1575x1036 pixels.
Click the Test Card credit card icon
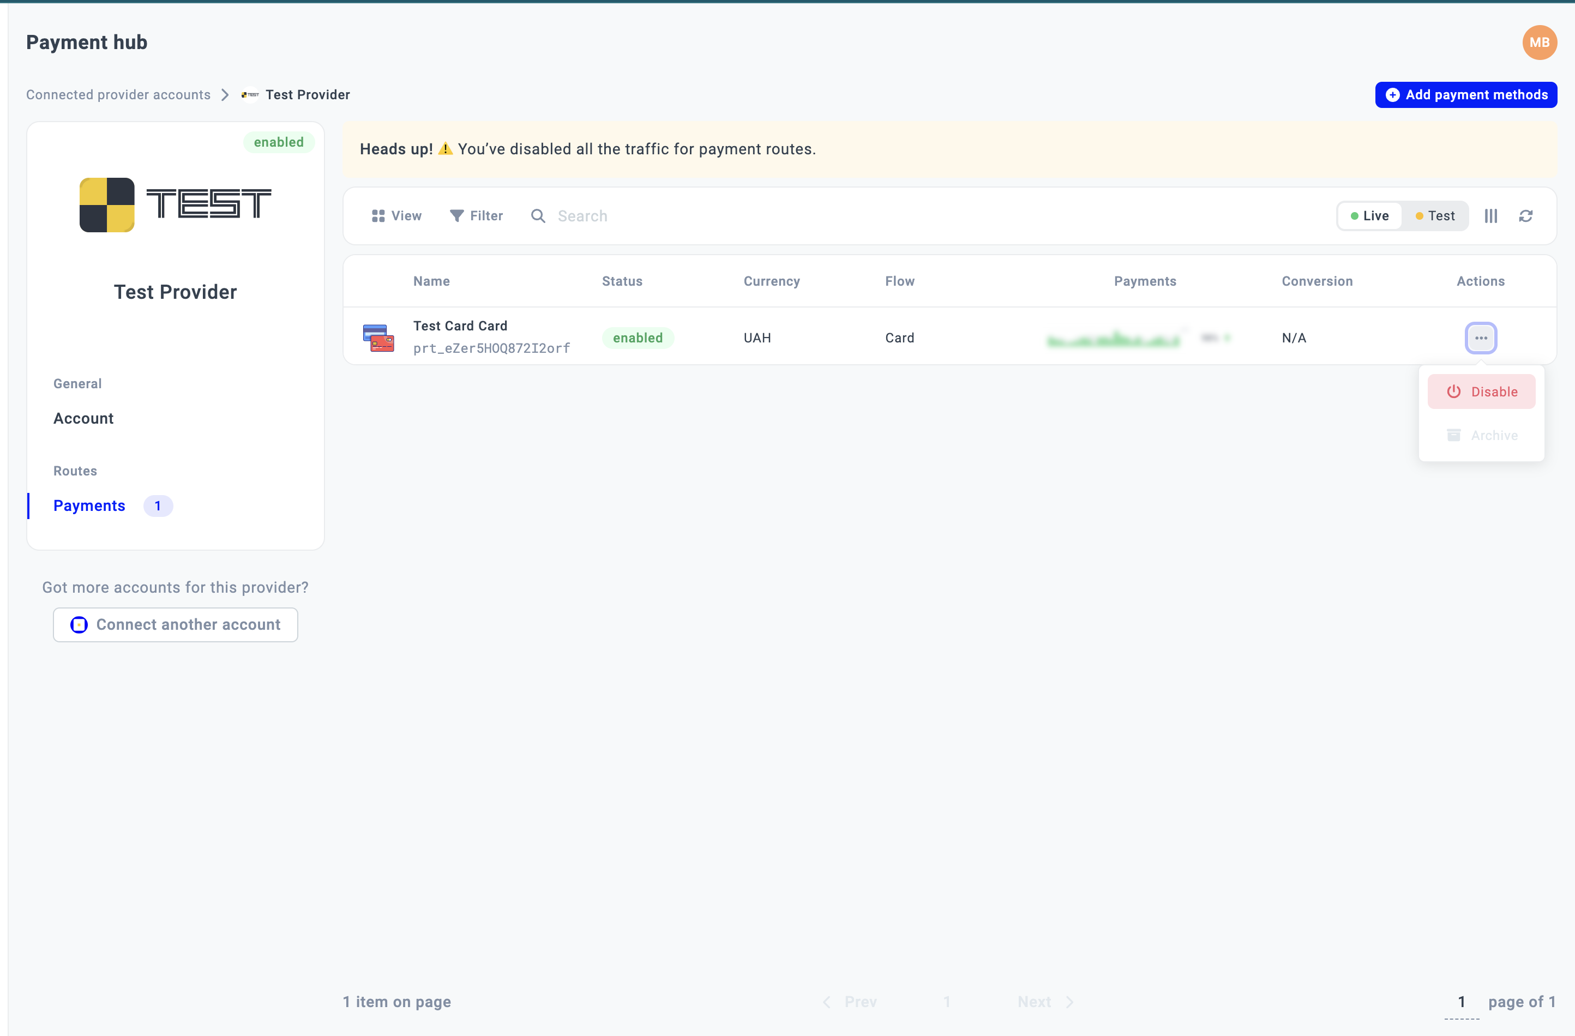click(x=378, y=338)
